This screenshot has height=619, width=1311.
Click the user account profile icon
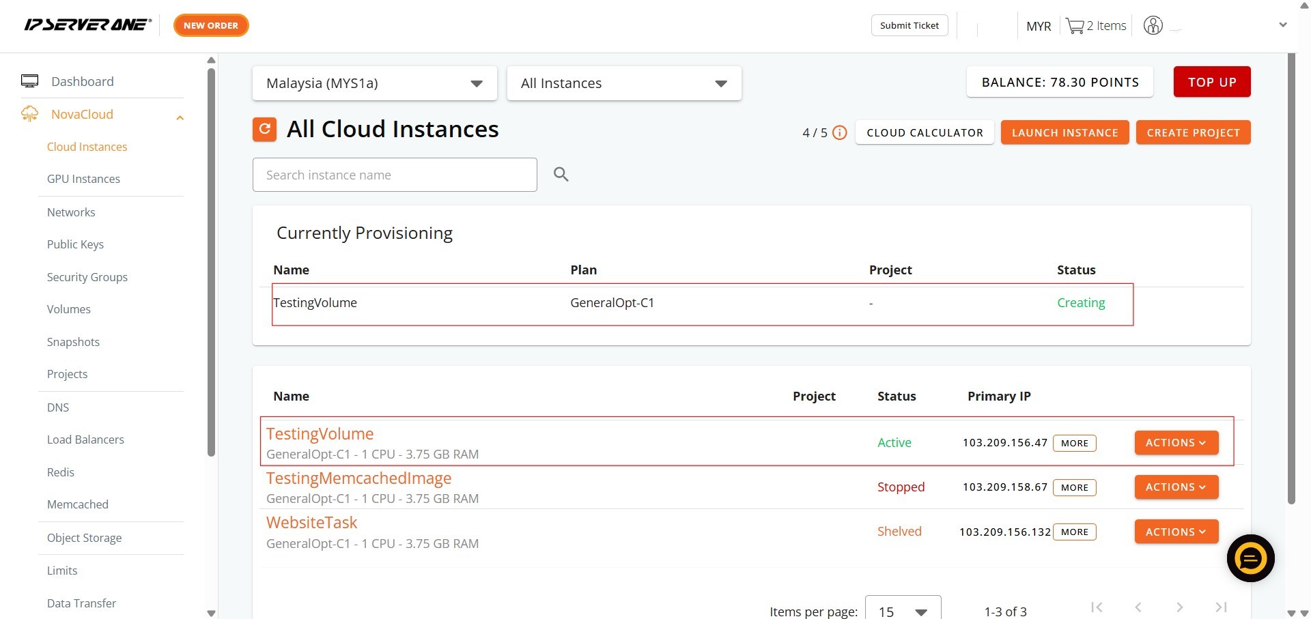pos(1153,26)
